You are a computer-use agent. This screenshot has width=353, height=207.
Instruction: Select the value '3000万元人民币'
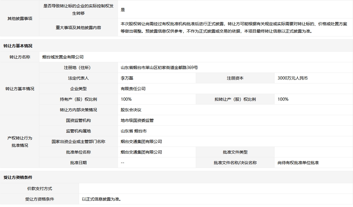click(x=293, y=78)
